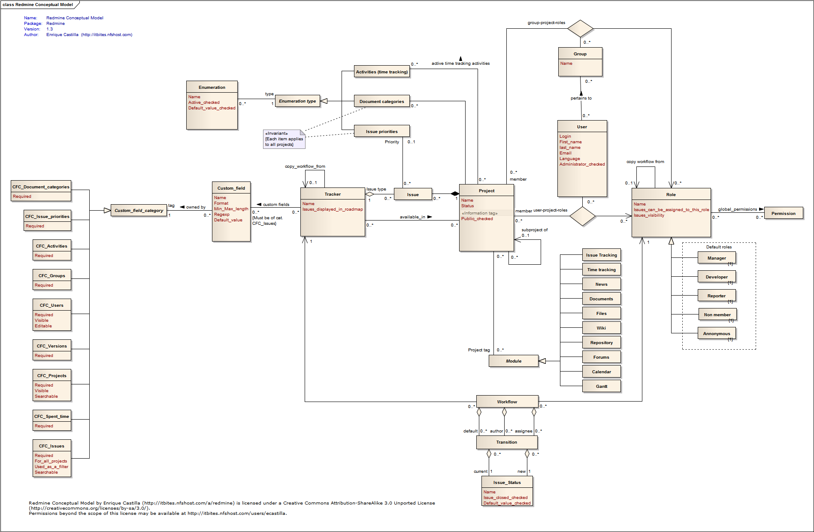This screenshot has width=814, height=532.
Task: Select the Workflow class box
Action: pyautogui.click(x=507, y=402)
